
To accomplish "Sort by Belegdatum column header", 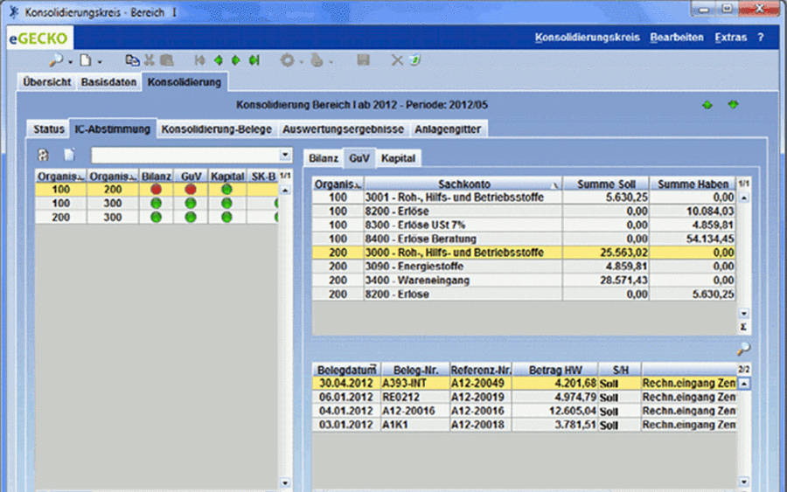I will [346, 370].
